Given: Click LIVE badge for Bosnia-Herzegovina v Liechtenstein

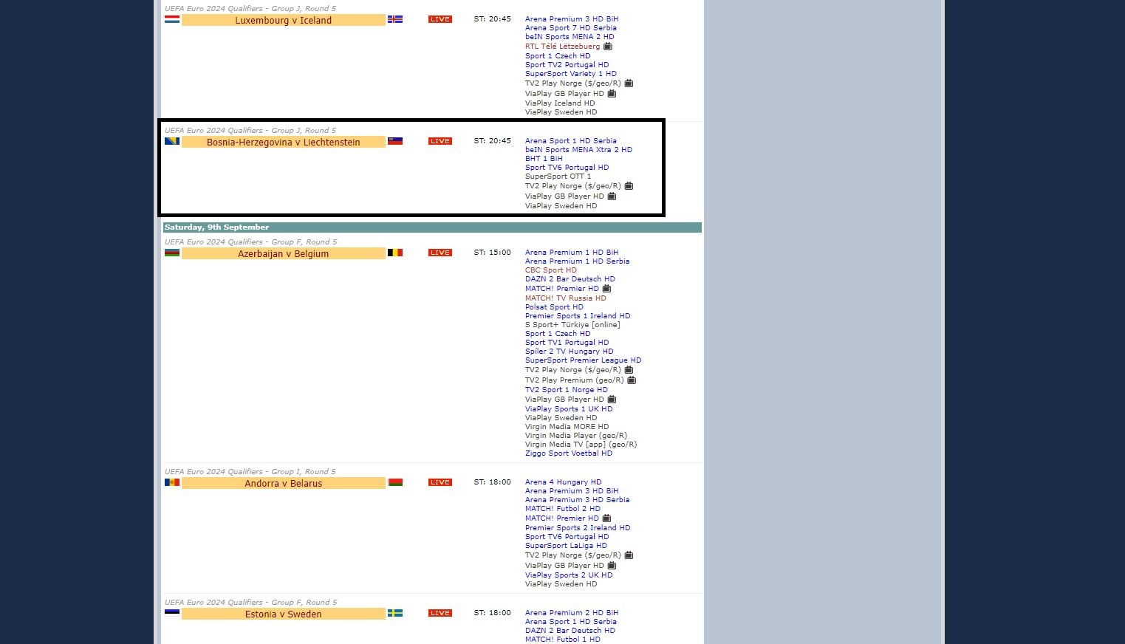Looking at the screenshot, I should click(440, 141).
